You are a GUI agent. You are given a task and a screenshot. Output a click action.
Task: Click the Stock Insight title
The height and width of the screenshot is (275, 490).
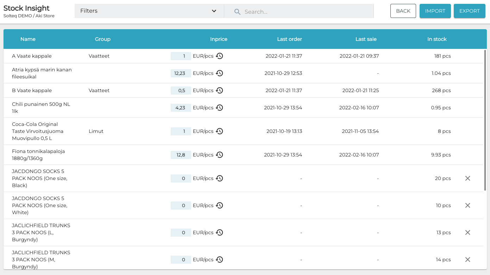(26, 8)
